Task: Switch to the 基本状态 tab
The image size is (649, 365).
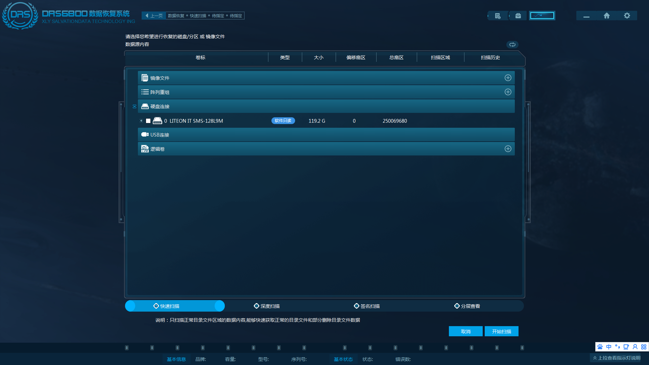Action: pyautogui.click(x=343, y=359)
